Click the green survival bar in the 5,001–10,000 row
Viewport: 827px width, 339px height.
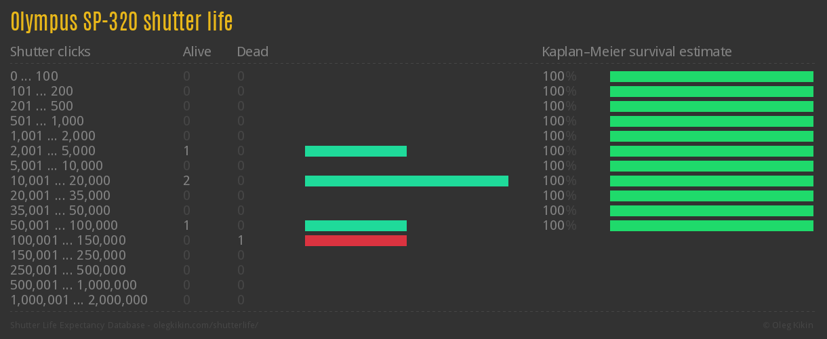click(x=712, y=166)
